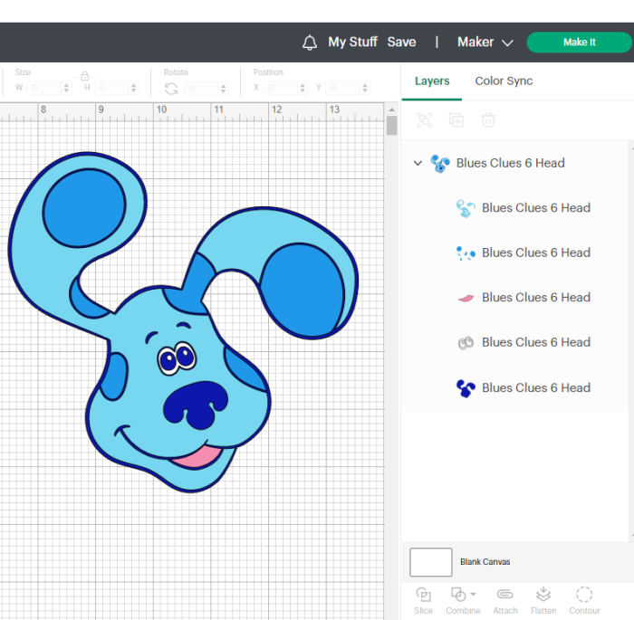Click the Y position stepper
The height and width of the screenshot is (620, 634).
pyautogui.click(x=365, y=88)
